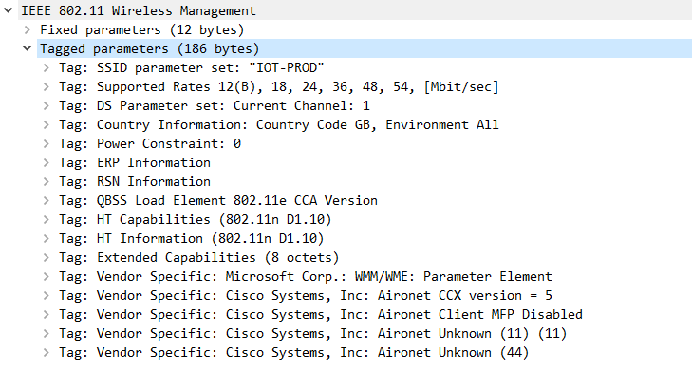This screenshot has height=371, width=692.
Task: Select IEEE 802.11 Wireless Management row
Action: 355,10
